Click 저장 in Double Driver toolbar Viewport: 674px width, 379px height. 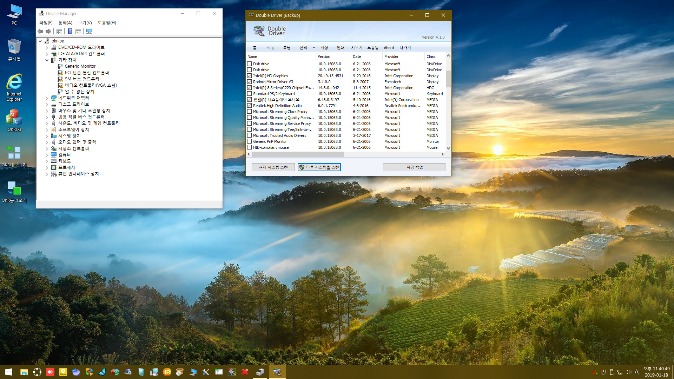point(324,48)
